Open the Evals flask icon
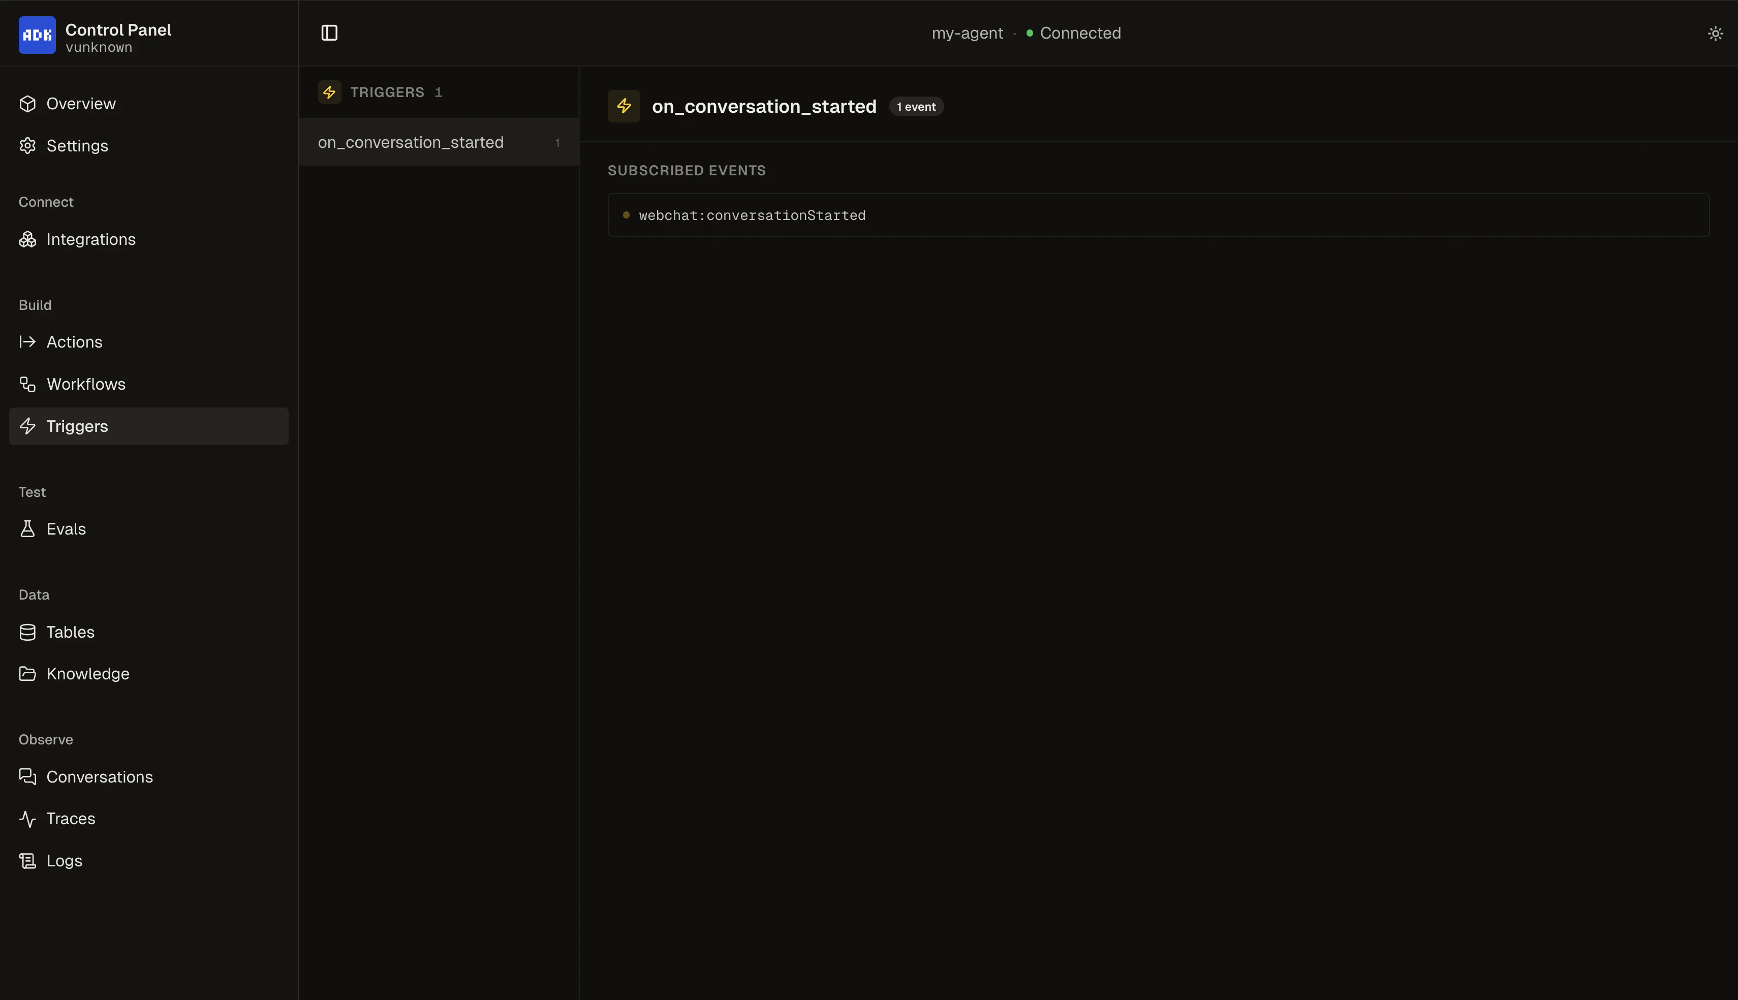Screen dimensions: 1738x1000 [27, 529]
